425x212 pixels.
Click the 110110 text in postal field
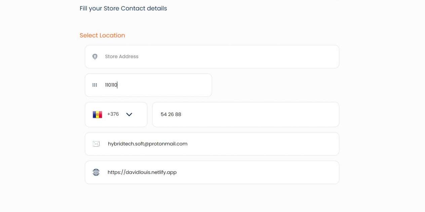pyautogui.click(x=111, y=85)
